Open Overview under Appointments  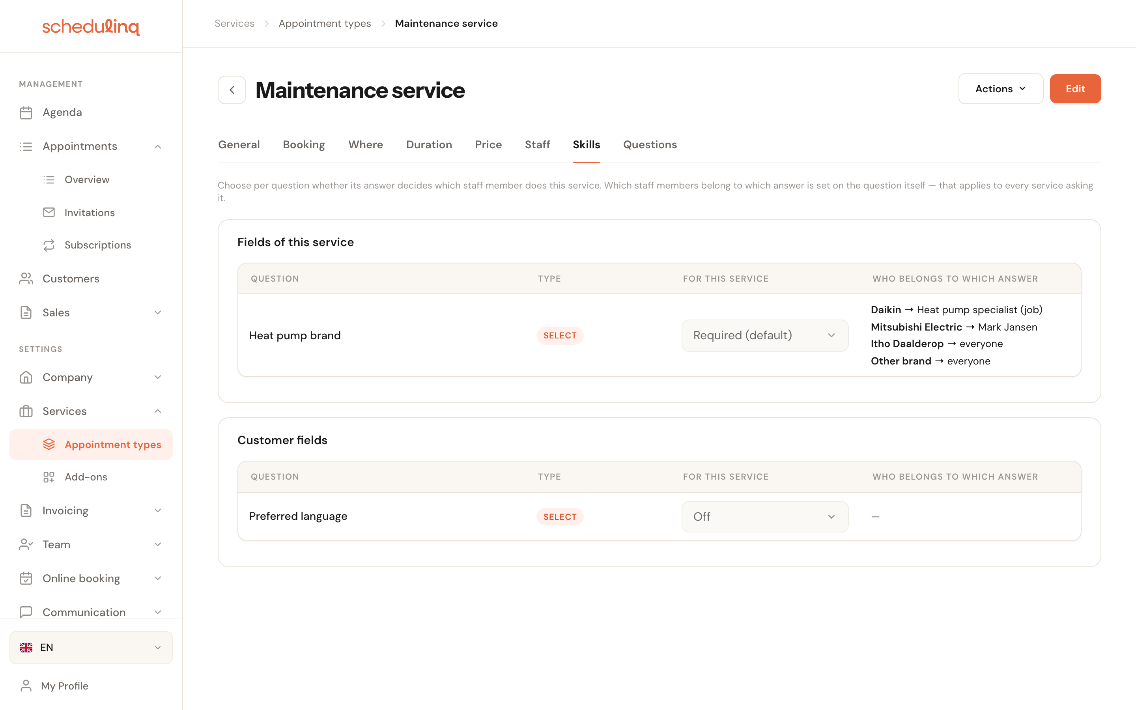tap(87, 179)
